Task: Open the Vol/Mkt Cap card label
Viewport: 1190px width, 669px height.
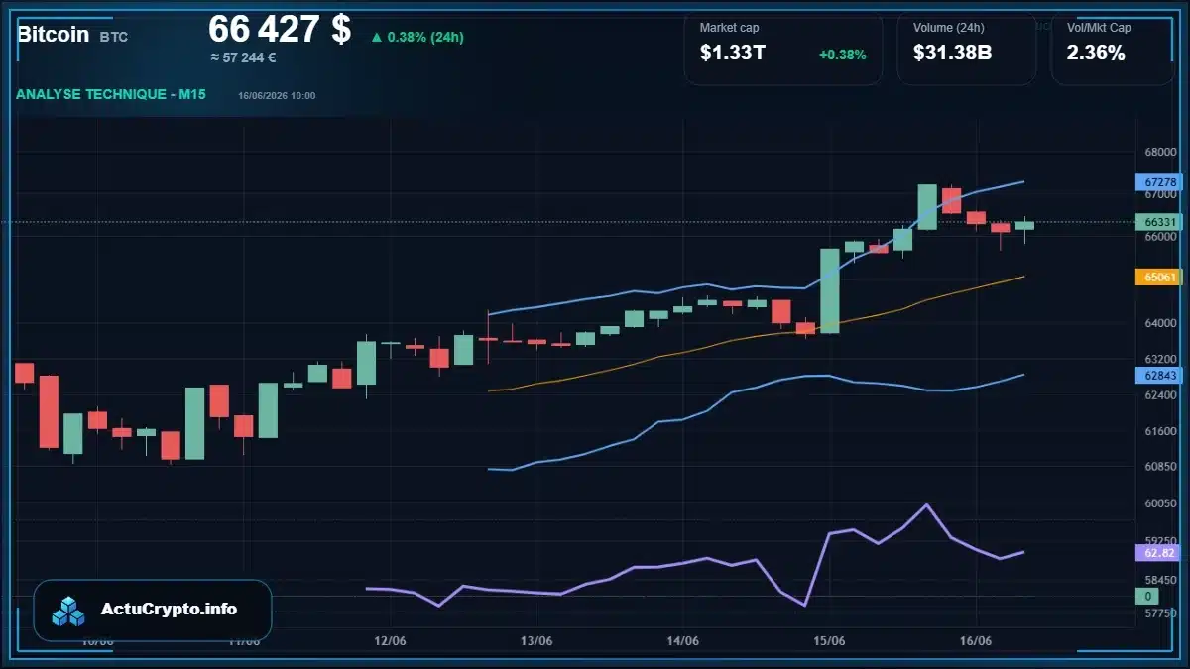Action: pyautogui.click(x=1099, y=28)
